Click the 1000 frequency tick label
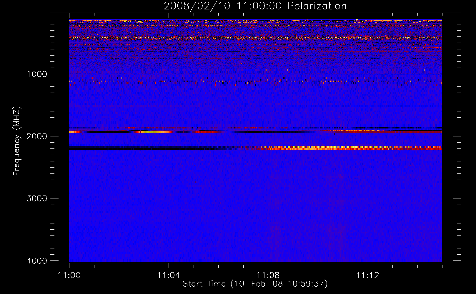The height and width of the screenshot is (294, 476). click(x=37, y=74)
